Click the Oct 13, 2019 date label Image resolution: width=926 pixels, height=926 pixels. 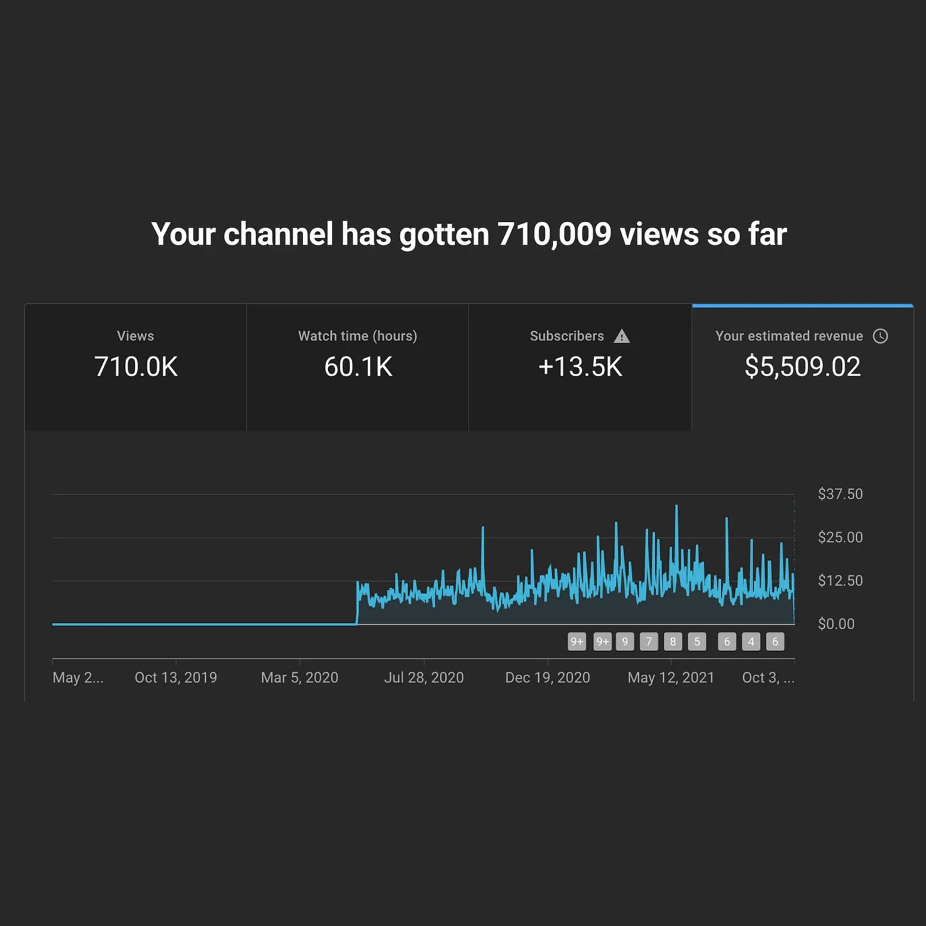176,677
